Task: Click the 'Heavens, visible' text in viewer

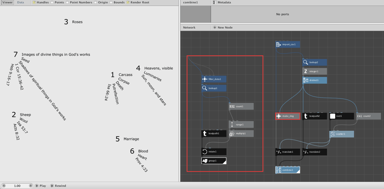Action: pyautogui.click(x=159, y=68)
